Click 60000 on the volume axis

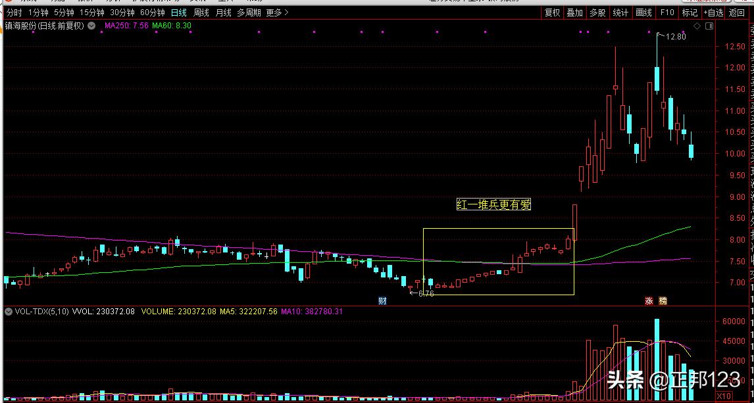click(735, 321)
